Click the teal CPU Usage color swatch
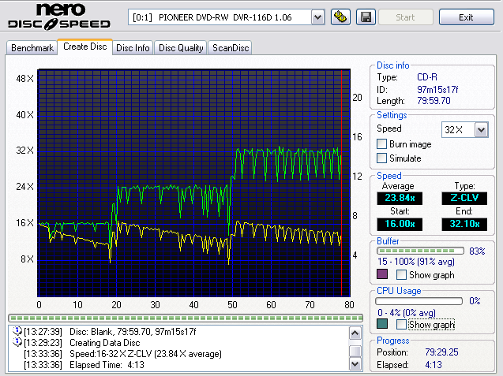Viewport: 503px width, 376px height. (x=383, y=324)
